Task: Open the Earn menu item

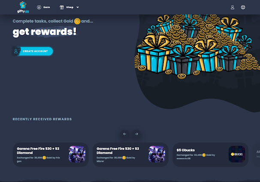Action: click(x=43, y=7)
